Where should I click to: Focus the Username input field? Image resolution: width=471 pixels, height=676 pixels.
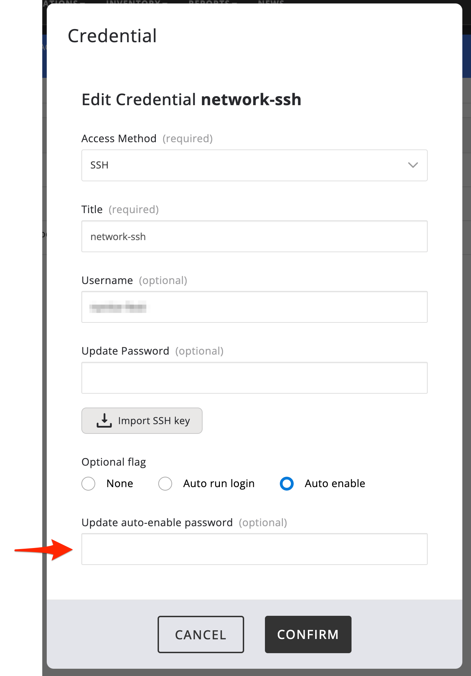pyautogui.click(x=254, y=307)
